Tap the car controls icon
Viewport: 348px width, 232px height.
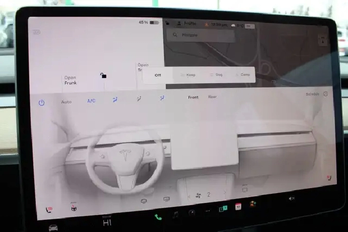coord(53,227)
